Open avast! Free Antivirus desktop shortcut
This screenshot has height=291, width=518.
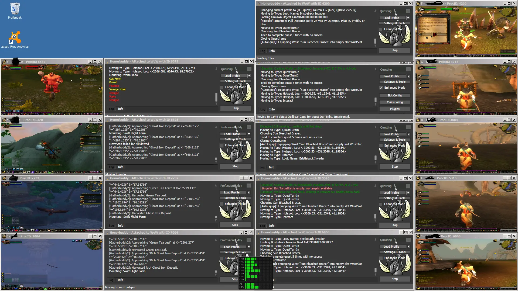coord(15,38)
